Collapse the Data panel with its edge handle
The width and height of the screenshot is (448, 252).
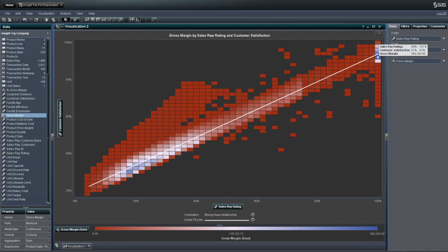(52, 137)
